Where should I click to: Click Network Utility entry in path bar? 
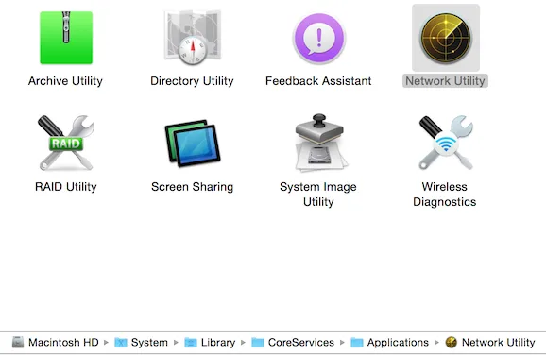[490, 343]
